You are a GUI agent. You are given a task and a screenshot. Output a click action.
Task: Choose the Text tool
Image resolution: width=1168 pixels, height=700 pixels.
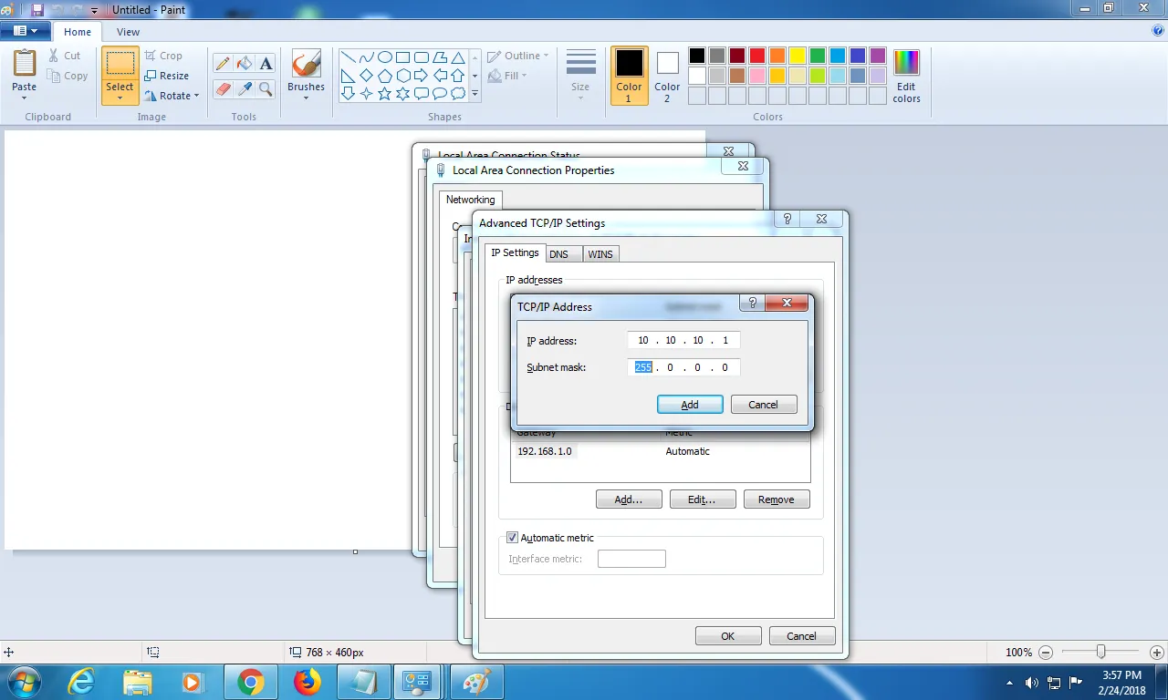tap(266, 64)
